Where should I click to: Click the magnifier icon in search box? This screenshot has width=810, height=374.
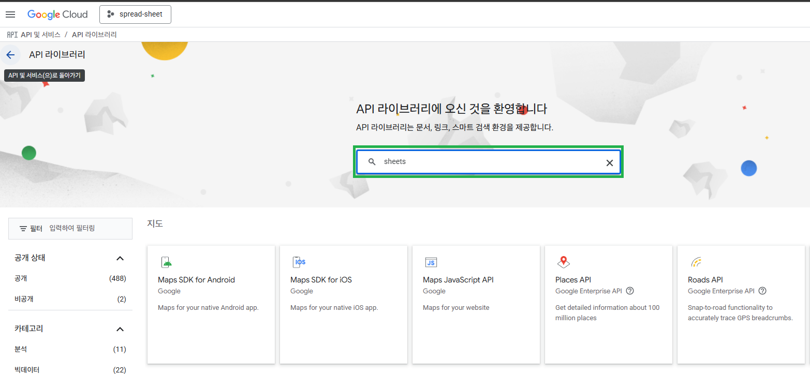tap(372, 162)
